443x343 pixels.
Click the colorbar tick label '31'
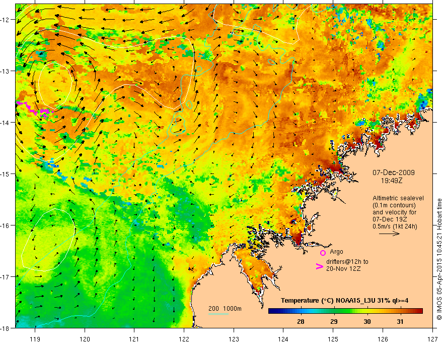pos(400,321)
